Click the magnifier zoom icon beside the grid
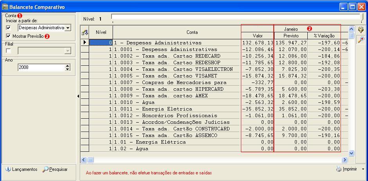The width and height of the screenshot is (368, 181). [361, 40]
